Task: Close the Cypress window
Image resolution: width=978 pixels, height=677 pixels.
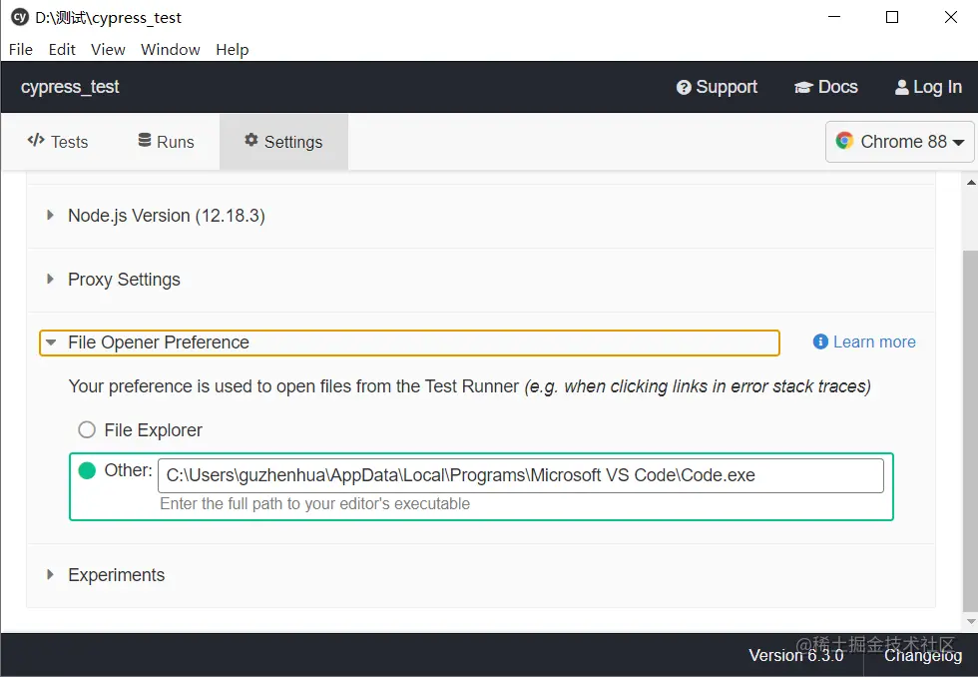Action: click(950, 17)
